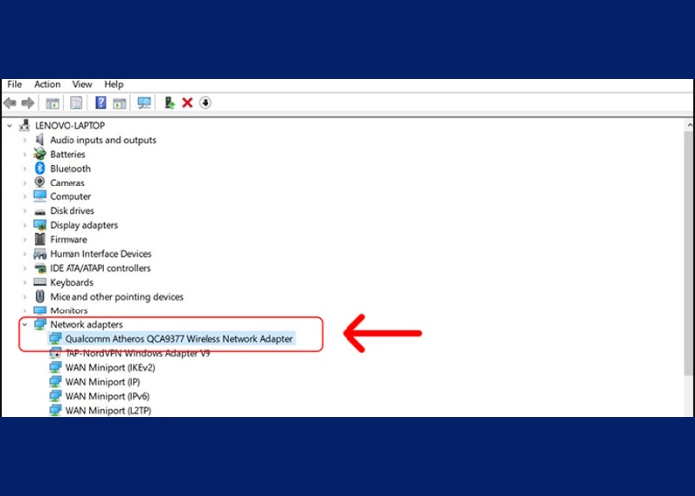Click the Help toolbar icon
695x496 pixels.
tap(100, 103)
